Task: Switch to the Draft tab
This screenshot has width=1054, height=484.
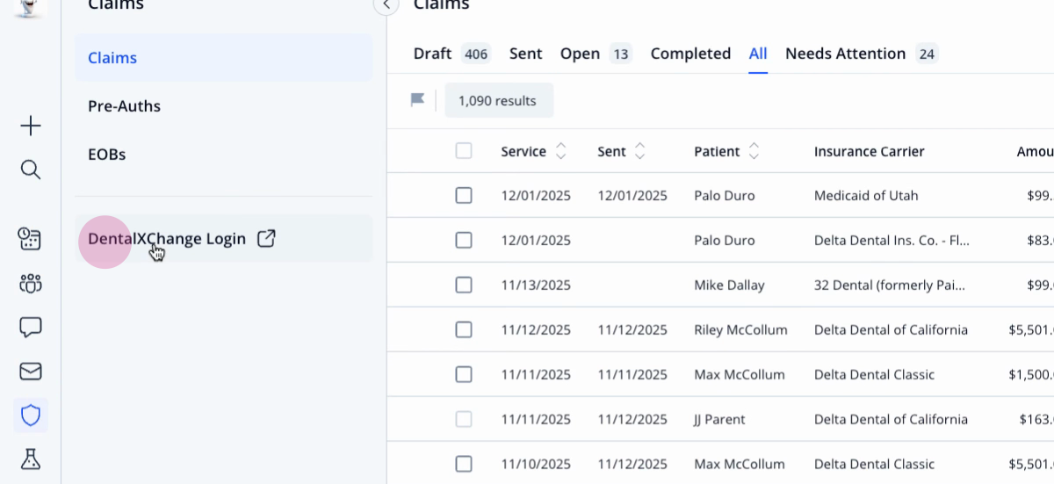Action: [432, 54]
